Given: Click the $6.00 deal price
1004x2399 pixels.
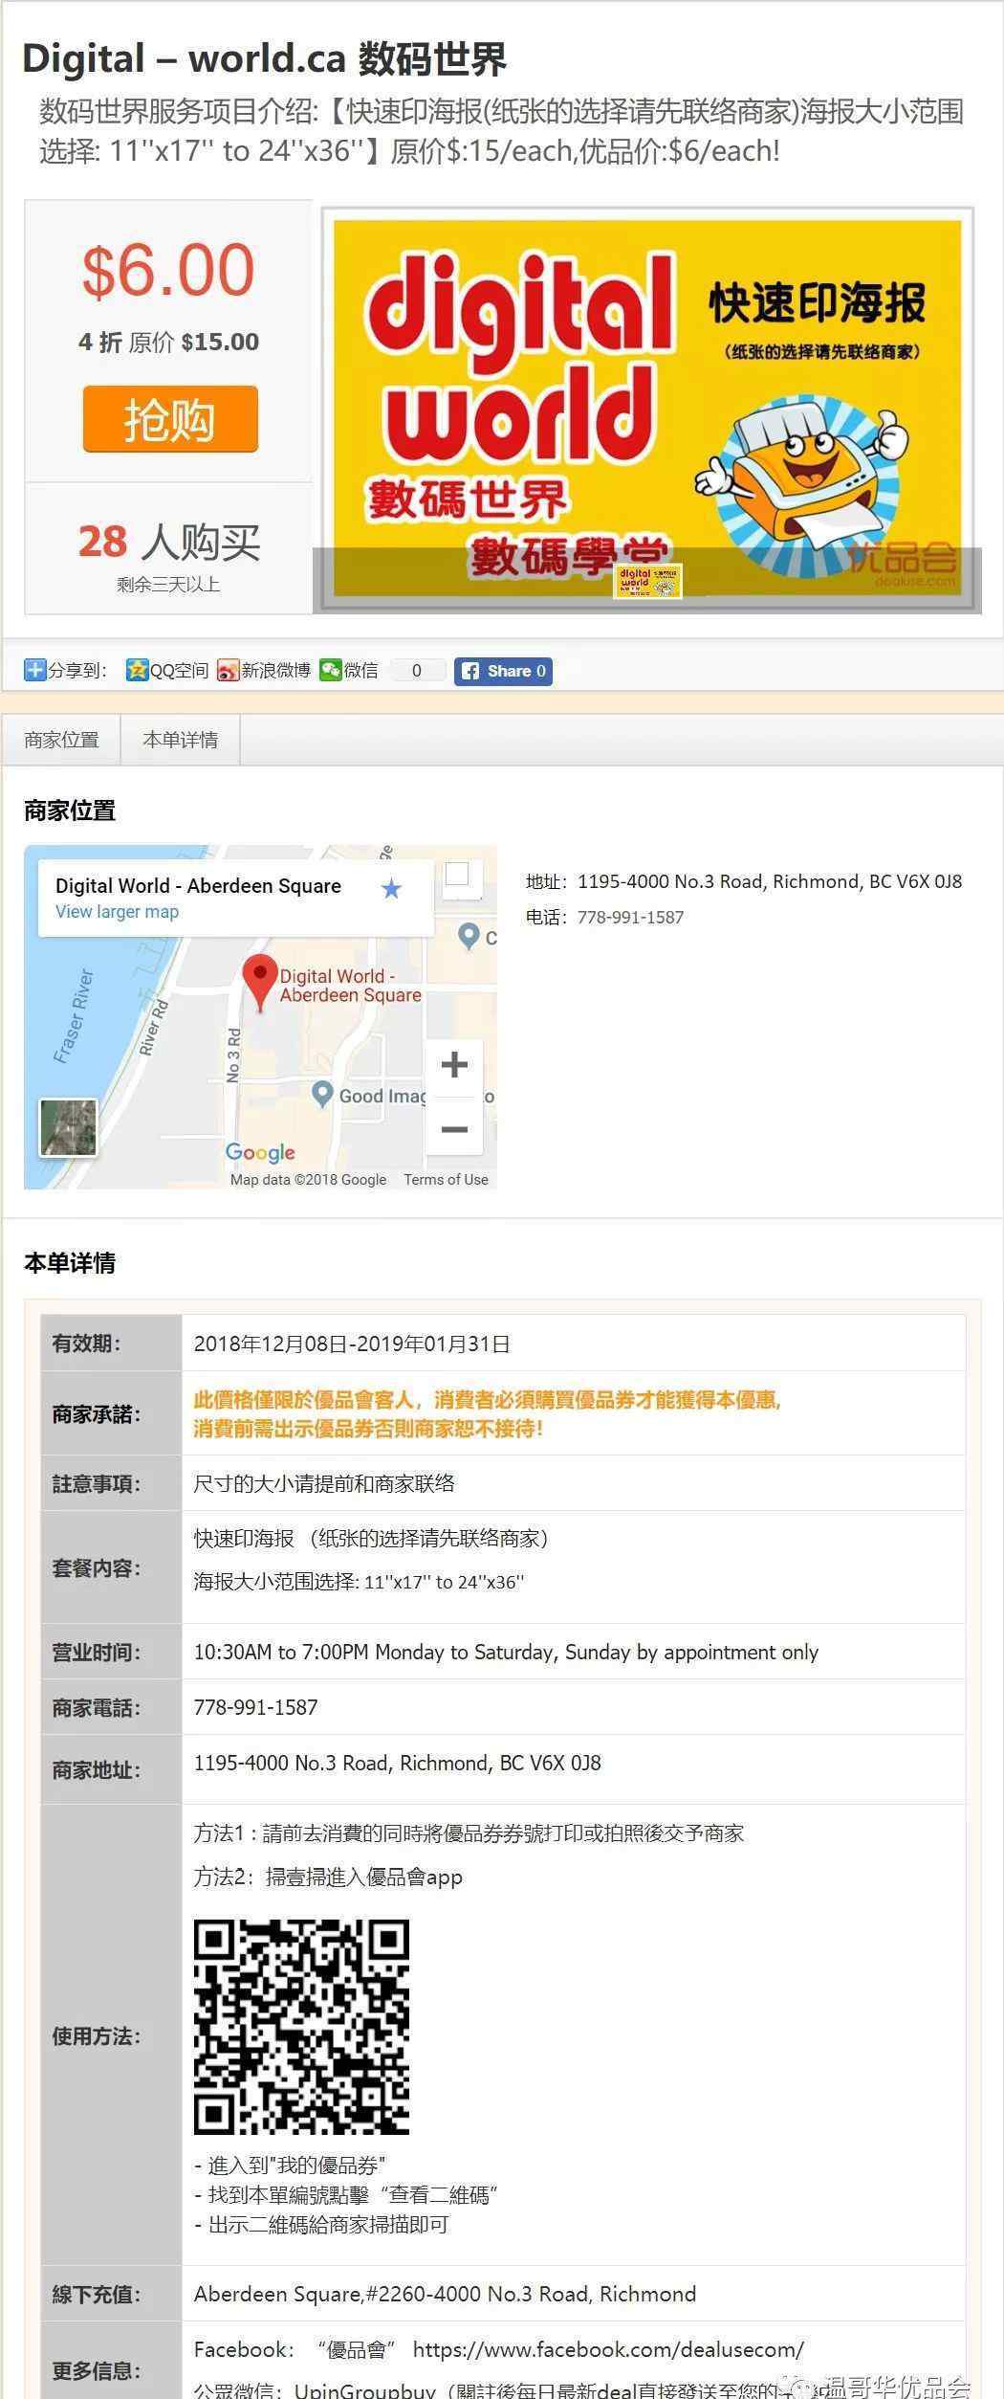Looking at the screenshot, I should coord(168,271).
